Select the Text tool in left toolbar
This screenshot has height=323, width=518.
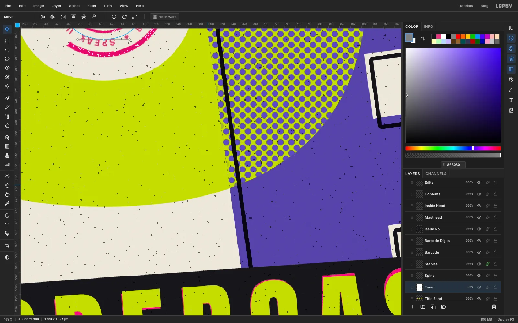pyautogui.click(x=7, y=224)
